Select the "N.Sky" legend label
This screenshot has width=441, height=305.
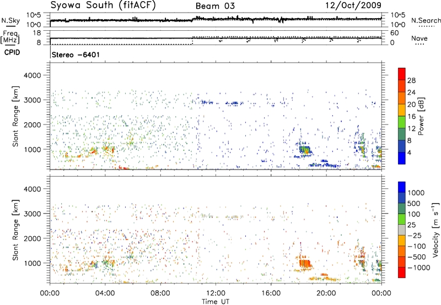click(10, 21)
